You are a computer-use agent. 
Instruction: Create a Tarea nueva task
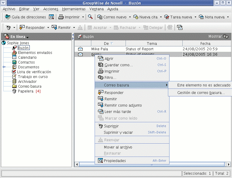(178, 17)
